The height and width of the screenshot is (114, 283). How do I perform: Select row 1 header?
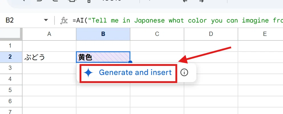coord(10,46)
